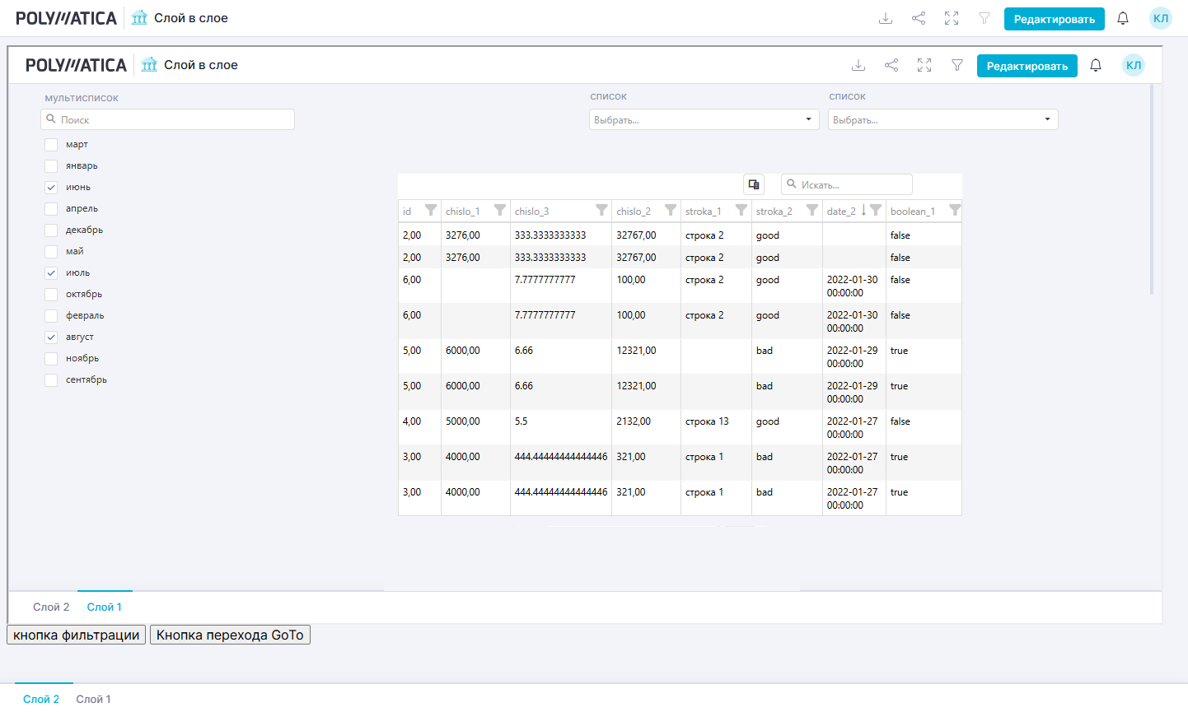Select the bottom Слой 1 tab
Screen dimensions: 1188x712
(93, 699)
